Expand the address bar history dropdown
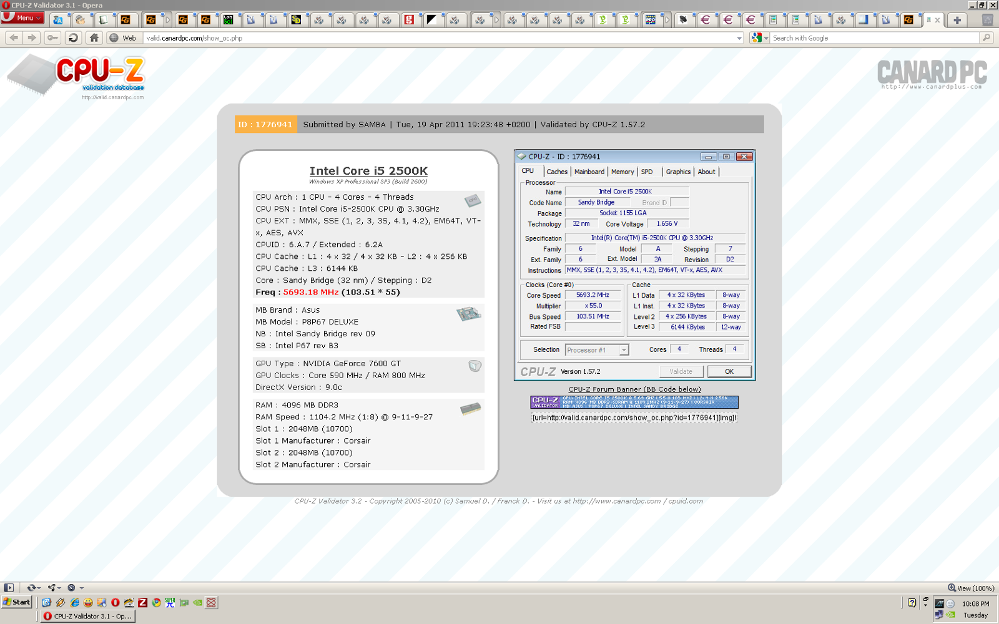 pyautogui.click(x=739, y=38)
